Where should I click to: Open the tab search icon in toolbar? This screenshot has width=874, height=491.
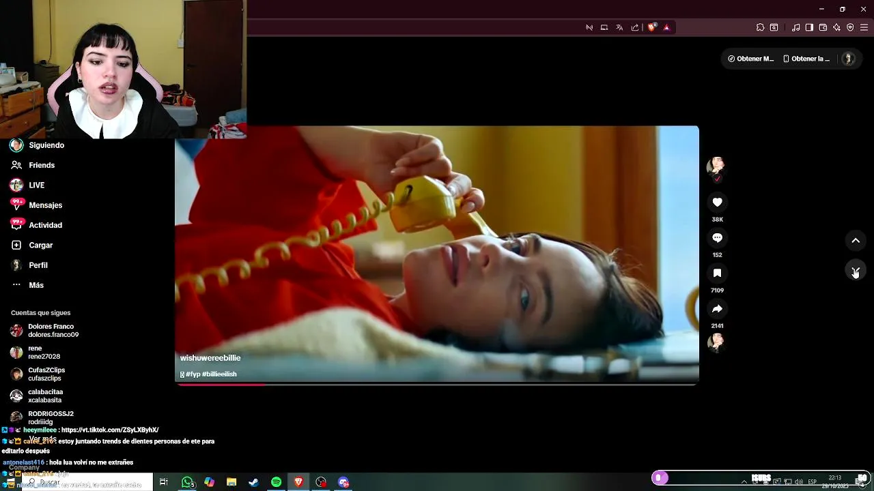coord(774,27)
